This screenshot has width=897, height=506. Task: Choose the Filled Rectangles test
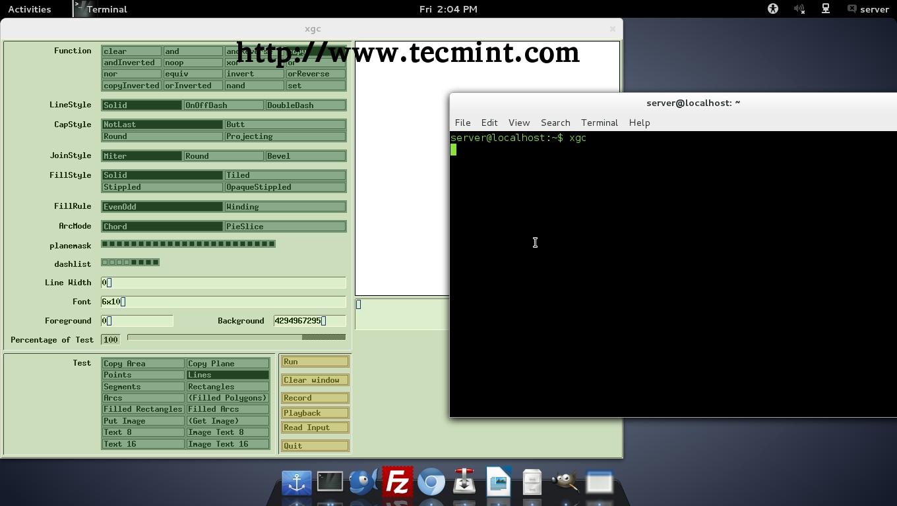143,409
